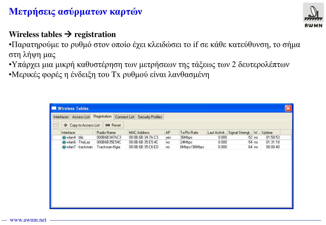Screen dimensions: 326x225
Task: Click uptime value 00:00:40
Action: (273, 147)
